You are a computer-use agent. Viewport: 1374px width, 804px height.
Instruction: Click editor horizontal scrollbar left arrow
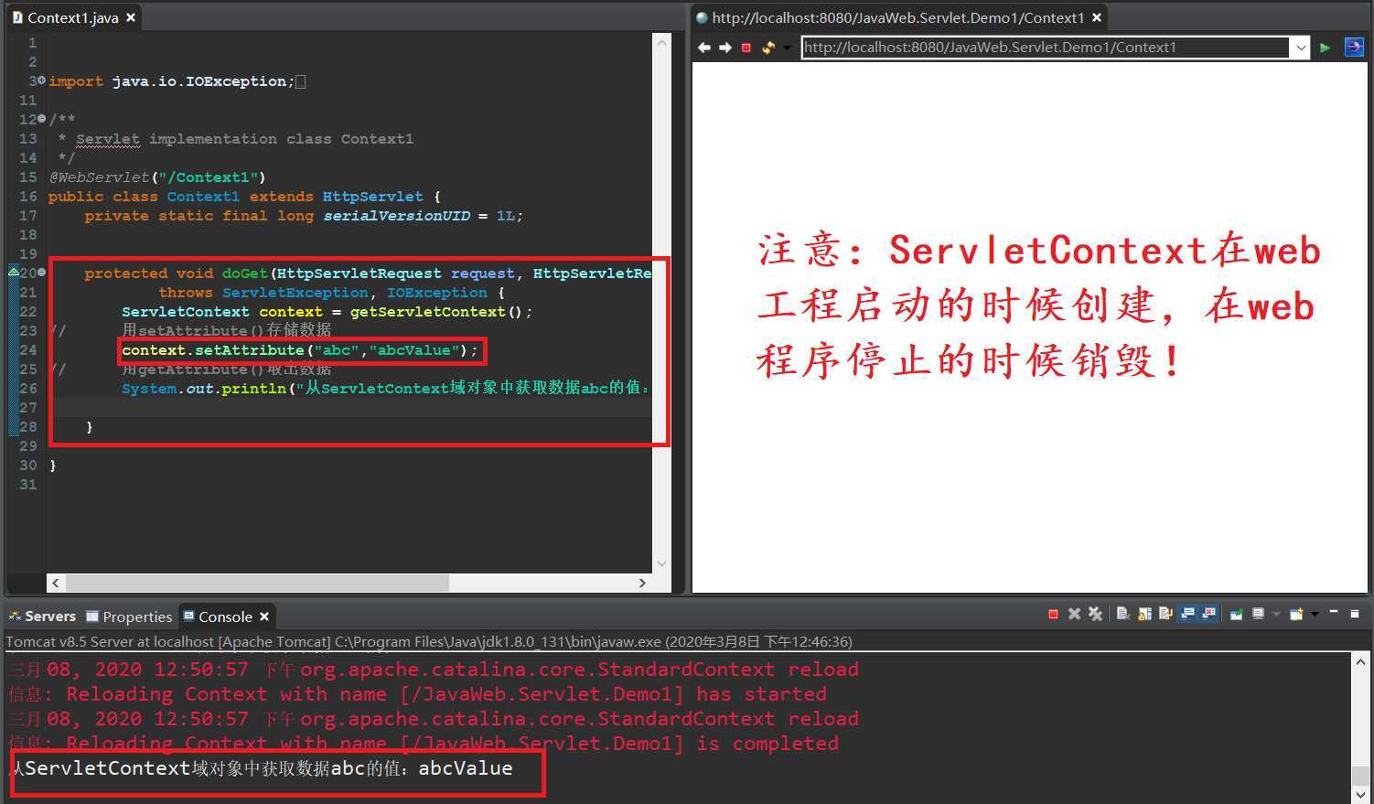point(56,583)
